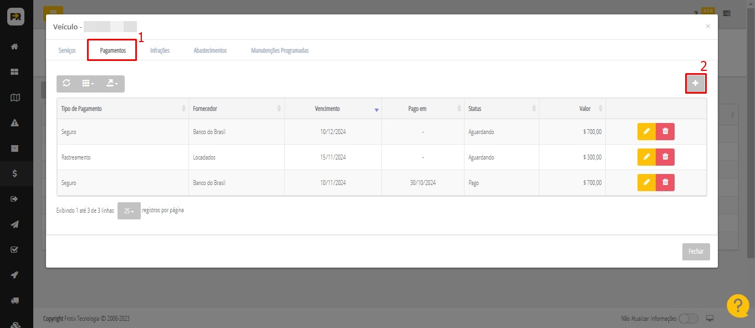Switch to the Infrações tab
Screen dimensions: 755x328
[x=160, y=50]
